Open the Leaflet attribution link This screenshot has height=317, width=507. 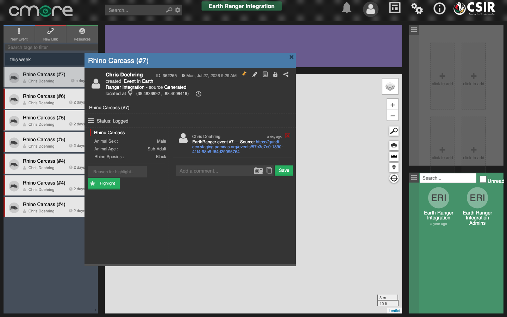[x=394, y=311]
